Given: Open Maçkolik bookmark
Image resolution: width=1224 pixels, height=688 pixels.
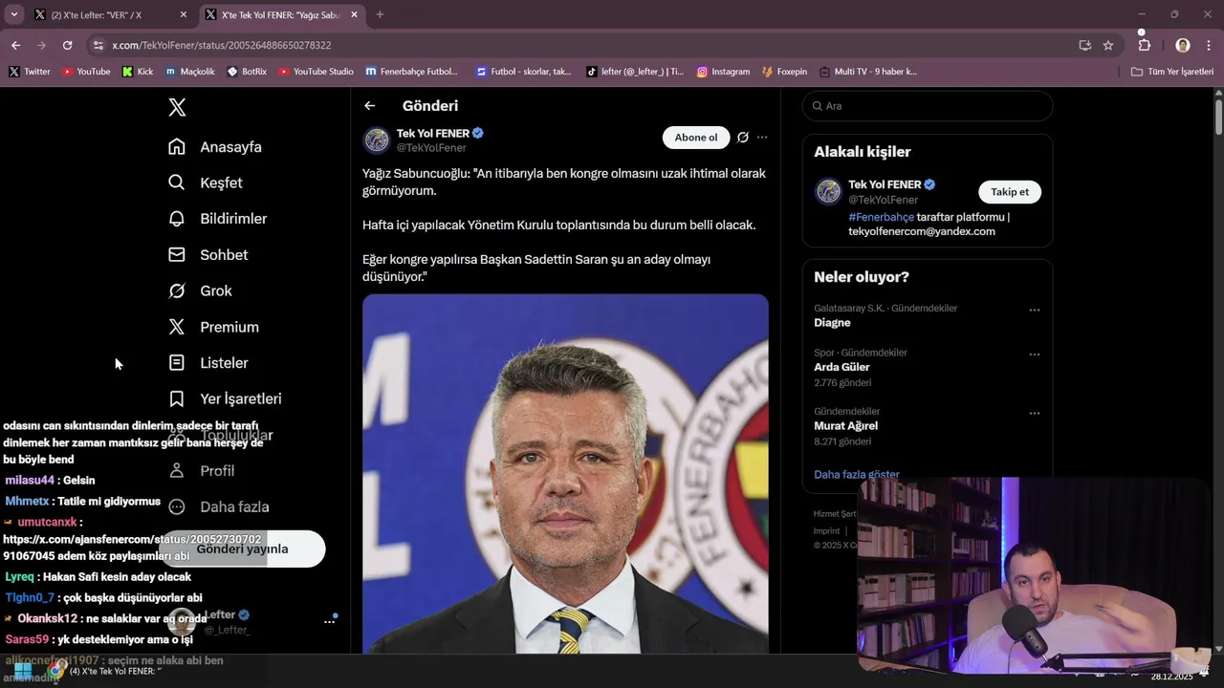Looking at the screenshot, I should click(190, 72).
